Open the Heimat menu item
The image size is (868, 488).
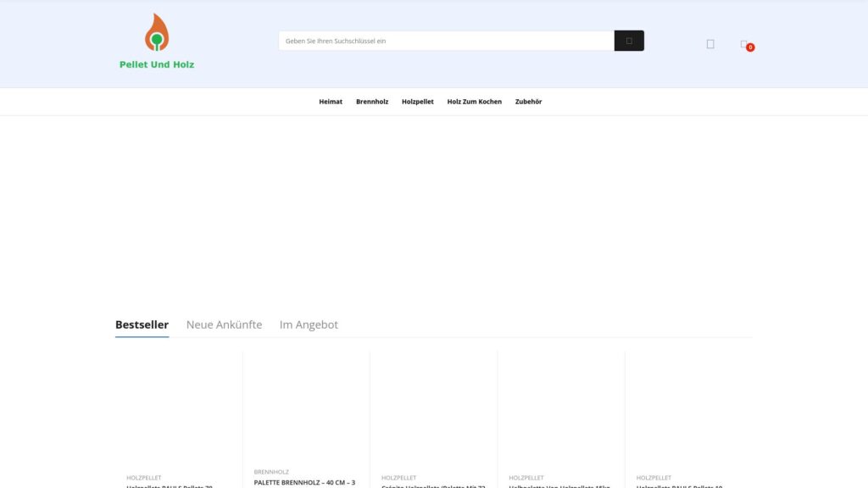330,101
